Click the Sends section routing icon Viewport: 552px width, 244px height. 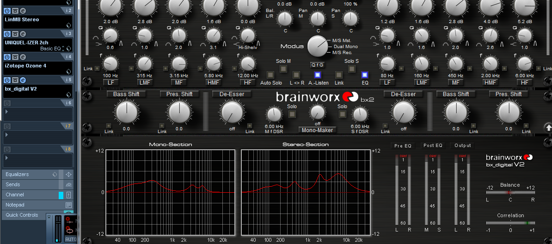click(69, 184)
